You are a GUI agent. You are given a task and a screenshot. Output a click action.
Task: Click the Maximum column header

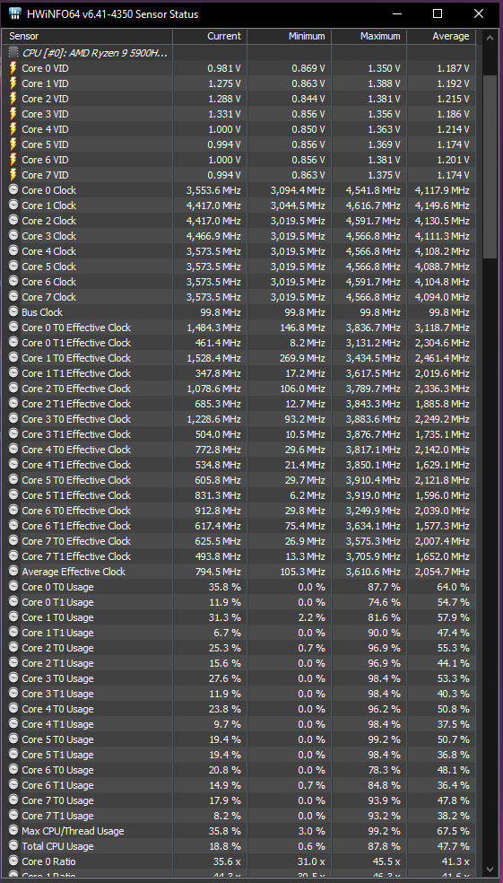(x=369, y=36)
